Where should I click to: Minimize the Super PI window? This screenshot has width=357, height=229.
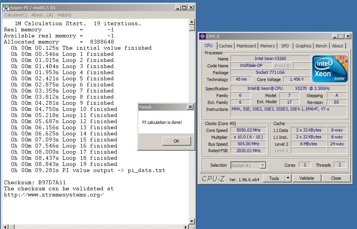(x=178, y=8)
